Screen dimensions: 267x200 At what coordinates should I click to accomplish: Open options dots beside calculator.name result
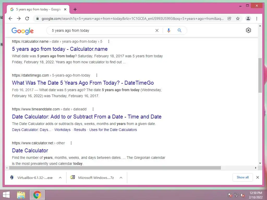(109, 41)
